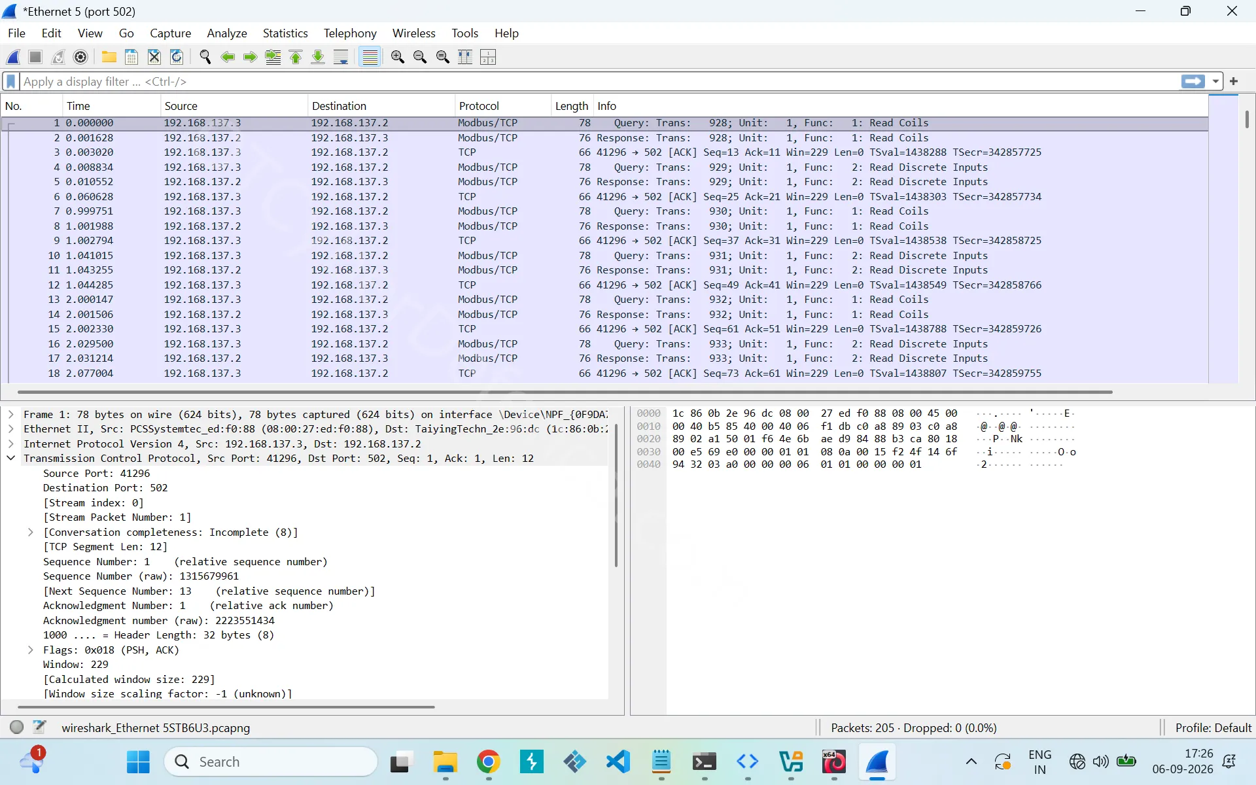Jump to the last packet
This screenshot has height=785, width=1256.
click(x=318, y=57)
